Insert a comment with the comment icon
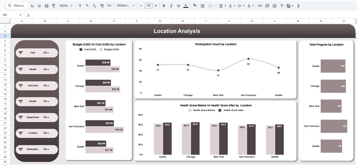This screenshot has width=357, height=166. coord(267,5)
